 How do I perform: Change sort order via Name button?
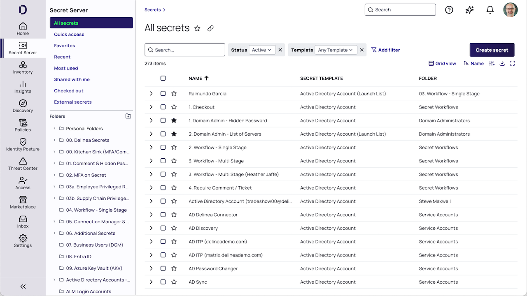click(474, 63)
